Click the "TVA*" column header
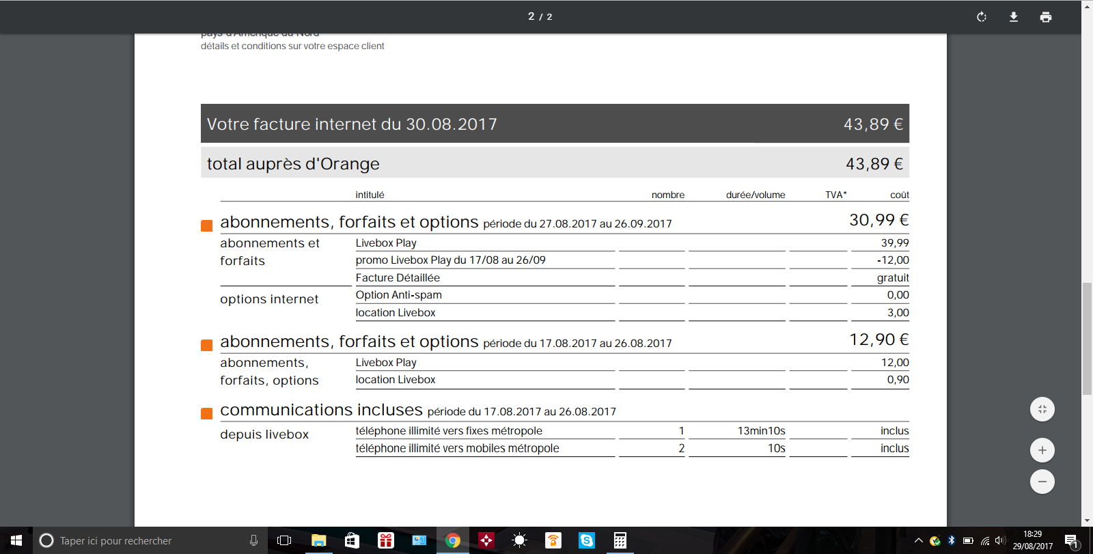The image size is (1093, 554). pos(836,195)
